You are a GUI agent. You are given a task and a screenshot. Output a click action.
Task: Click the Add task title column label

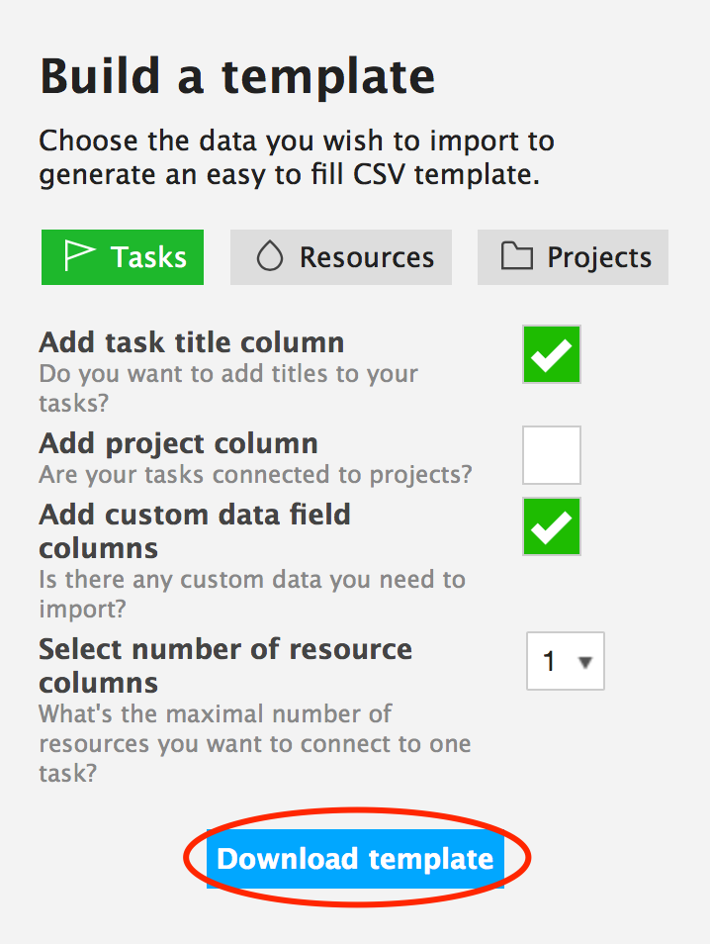click(x=191, y=342)
